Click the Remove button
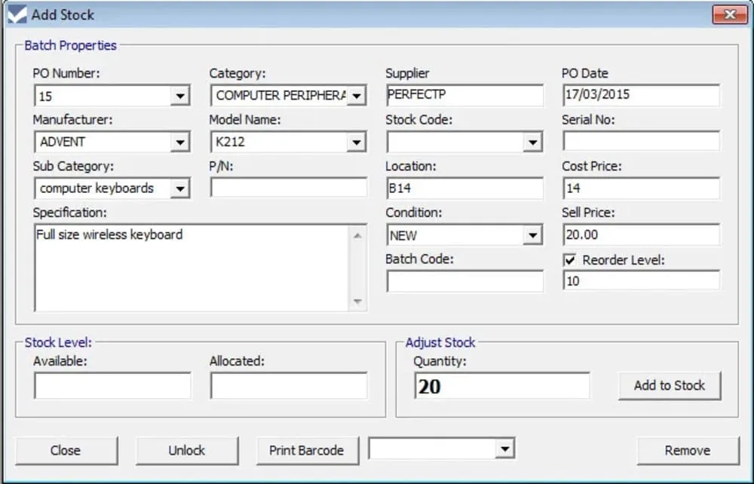The image size is (754, 484). [x=687, y=451]
